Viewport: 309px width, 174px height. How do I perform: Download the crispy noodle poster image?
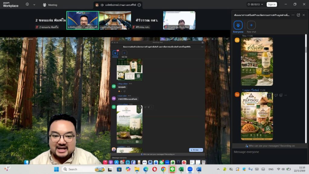[269, 96]
